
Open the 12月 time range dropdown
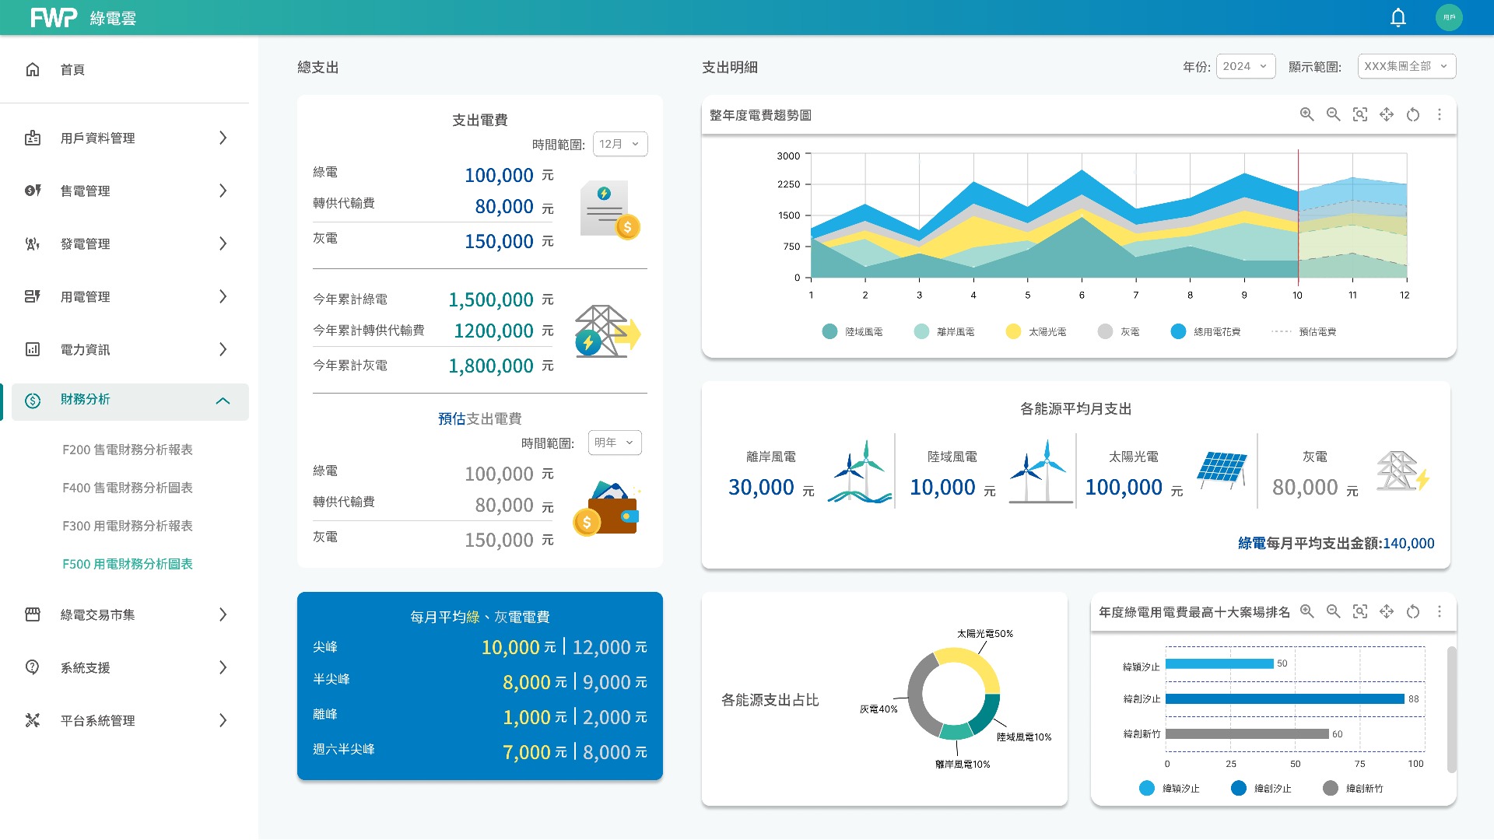click(619, 145)
